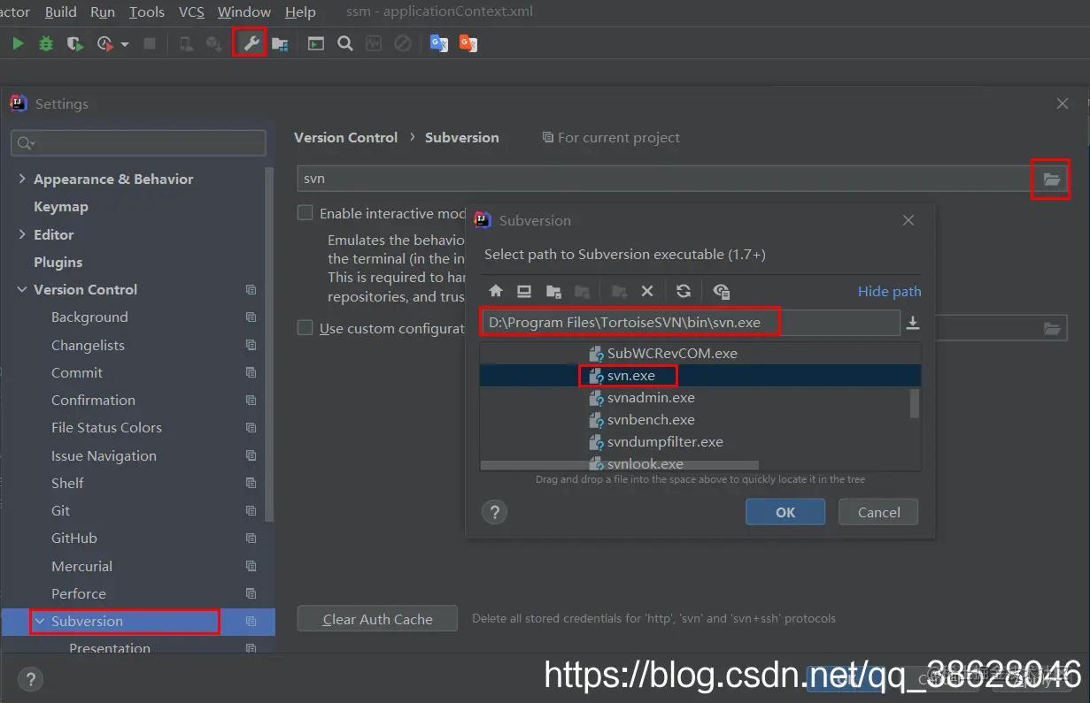Click the Run Anything terminal icon
Screen dimensions: 1090x703
tap(316, 43)
